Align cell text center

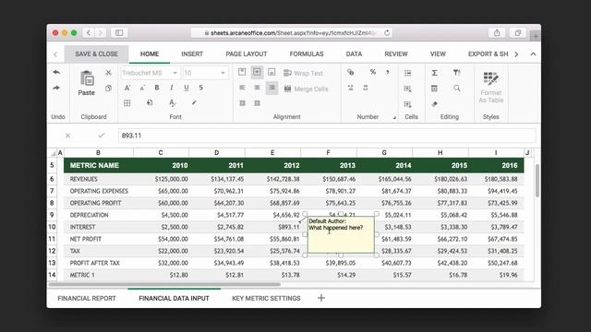(257, 88)
